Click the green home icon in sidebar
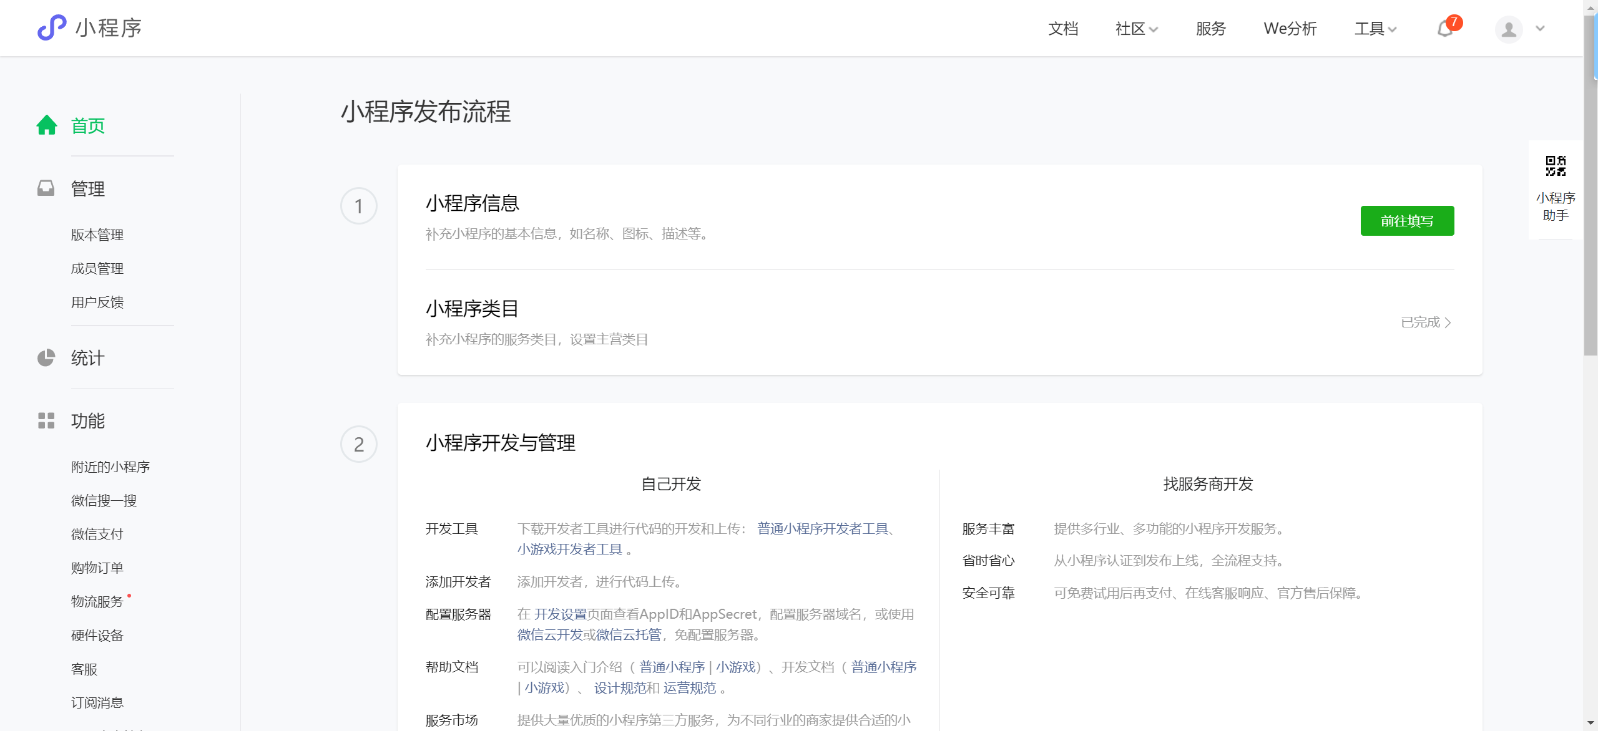This screenshot has height=731, width=1598. point(47,125)
